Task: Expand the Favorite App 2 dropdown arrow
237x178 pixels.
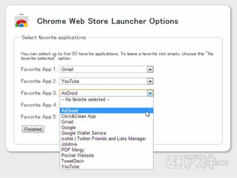Action: pyautogui.click(x=150, y=81)
